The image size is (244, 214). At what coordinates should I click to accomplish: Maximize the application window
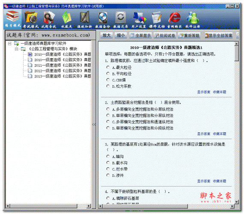click(232, 6)
